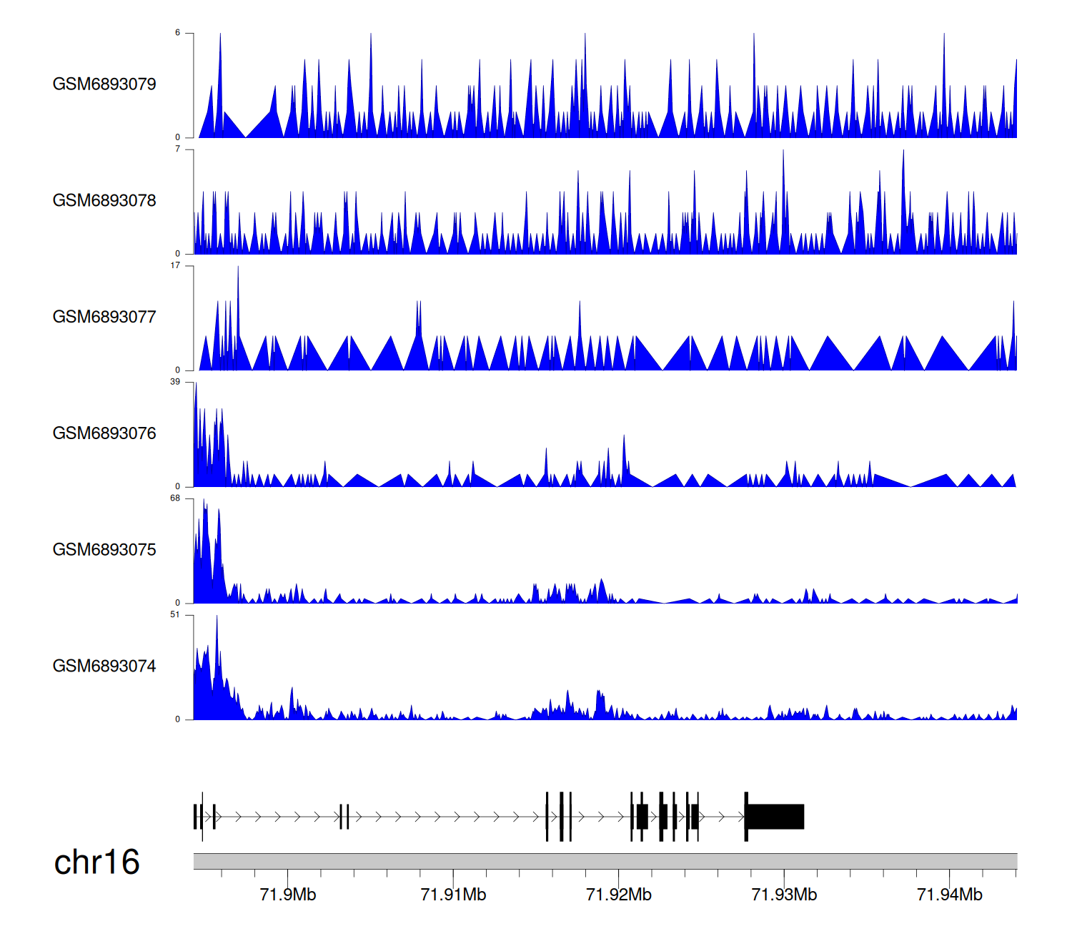
Task: Click the GSM6893079 track label
Action: tap(104, 84)
